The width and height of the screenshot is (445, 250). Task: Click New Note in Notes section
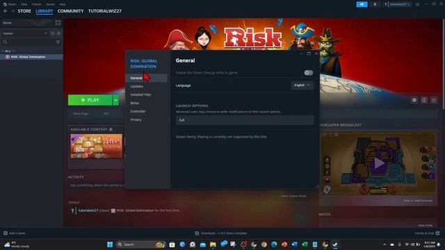click(x=426, y=225)
